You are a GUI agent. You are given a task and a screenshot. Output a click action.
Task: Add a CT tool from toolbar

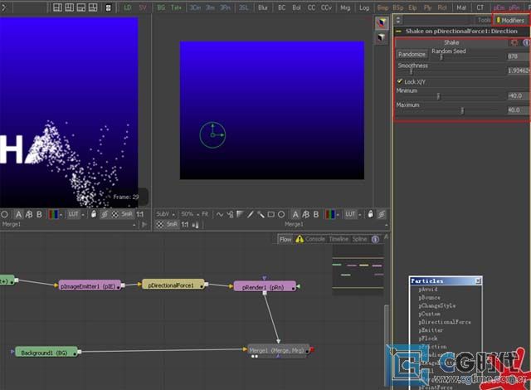(x=480, y=7)
